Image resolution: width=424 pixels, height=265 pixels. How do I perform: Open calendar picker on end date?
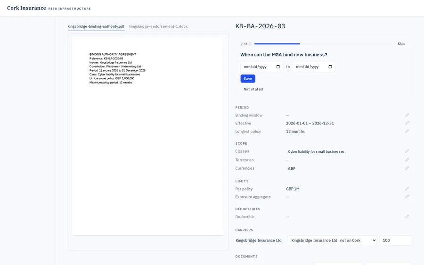pos(330,66)
